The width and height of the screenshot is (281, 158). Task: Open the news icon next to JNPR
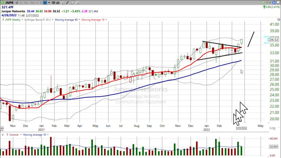[17, 3]
